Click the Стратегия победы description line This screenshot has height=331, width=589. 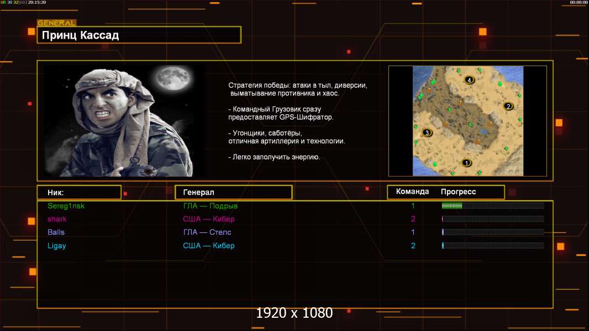pos(298,89)
